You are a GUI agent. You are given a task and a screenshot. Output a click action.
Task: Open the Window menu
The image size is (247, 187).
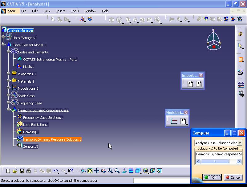coord(90,11)
